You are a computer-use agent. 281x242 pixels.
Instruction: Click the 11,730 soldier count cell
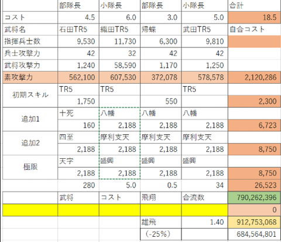(x=119, y=42)
